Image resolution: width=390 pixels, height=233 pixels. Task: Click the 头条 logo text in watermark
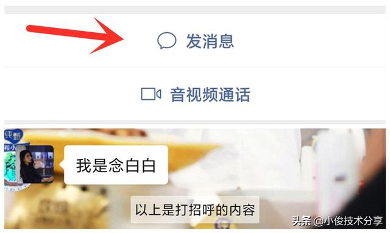coord(301,221)
